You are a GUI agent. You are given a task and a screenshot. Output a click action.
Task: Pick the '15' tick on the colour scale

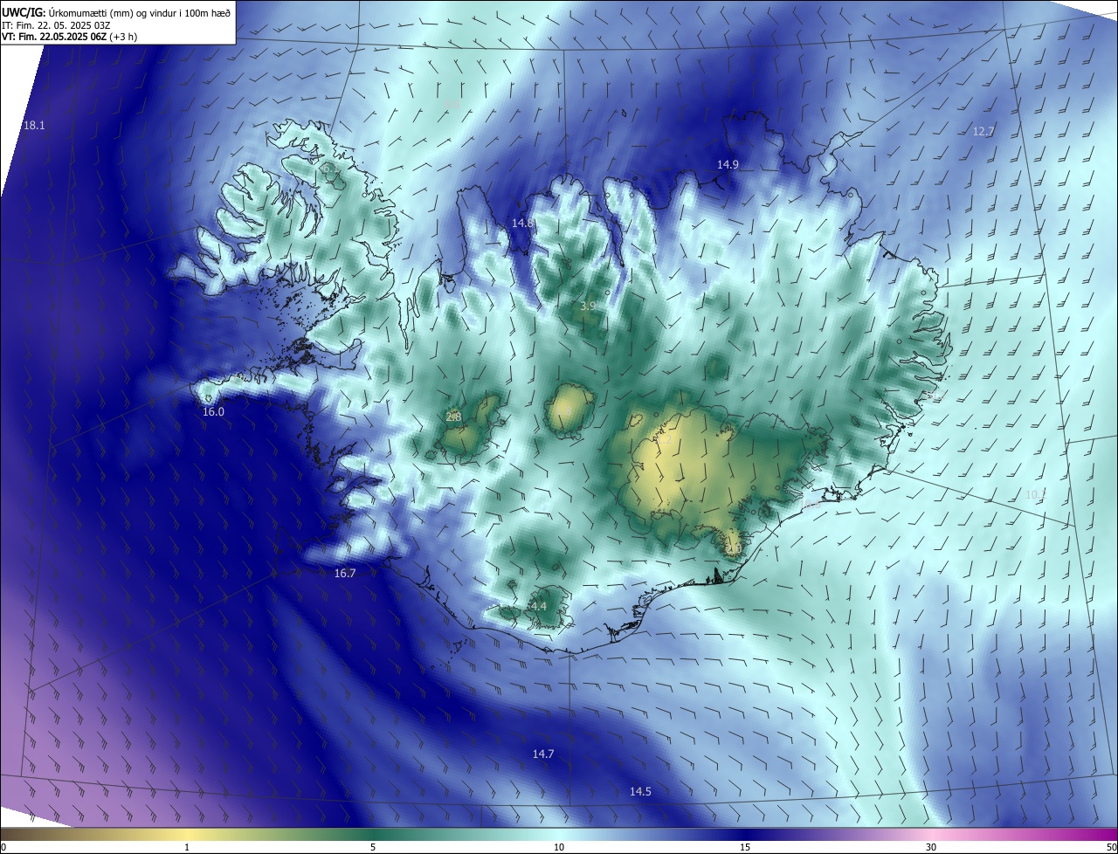pos(745,847)
